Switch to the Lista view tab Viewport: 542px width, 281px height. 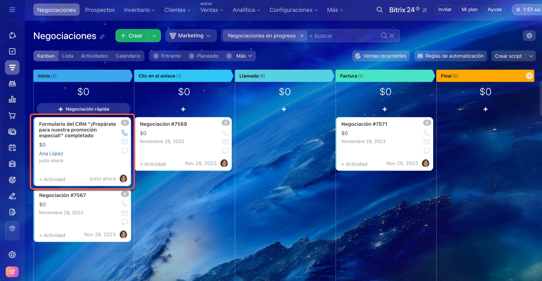coord(67,56)
